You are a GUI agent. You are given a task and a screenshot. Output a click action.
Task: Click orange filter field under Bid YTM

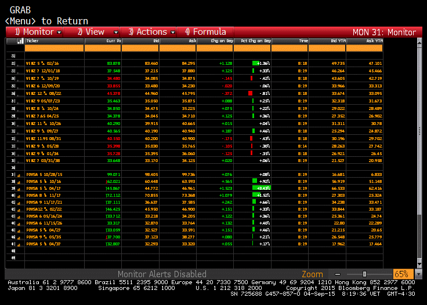[x=327, y=48]
